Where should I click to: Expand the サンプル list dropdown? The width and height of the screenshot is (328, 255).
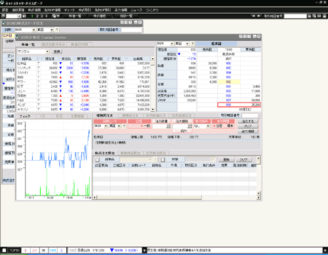47,52
